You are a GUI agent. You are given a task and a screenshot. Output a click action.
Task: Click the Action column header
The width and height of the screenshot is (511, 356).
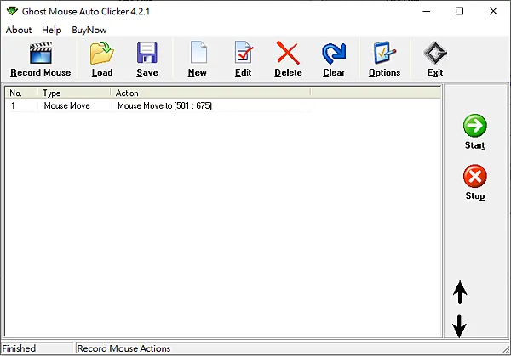[210, 93]
